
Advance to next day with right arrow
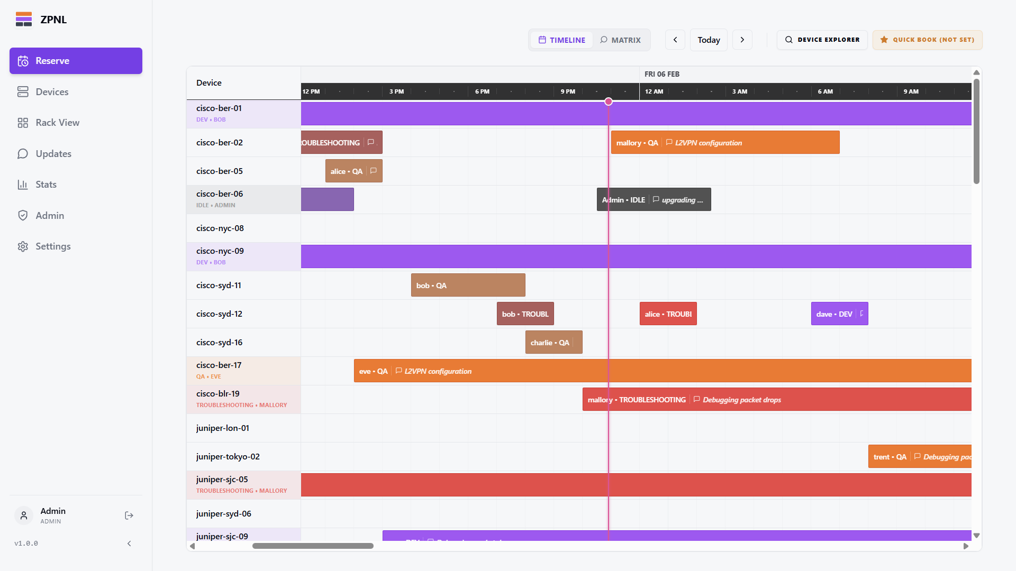[x=742, y=40]
